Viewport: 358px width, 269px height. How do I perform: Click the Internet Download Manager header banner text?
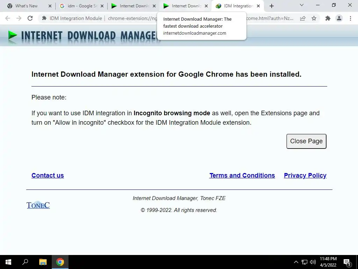[x=89, y=36]
